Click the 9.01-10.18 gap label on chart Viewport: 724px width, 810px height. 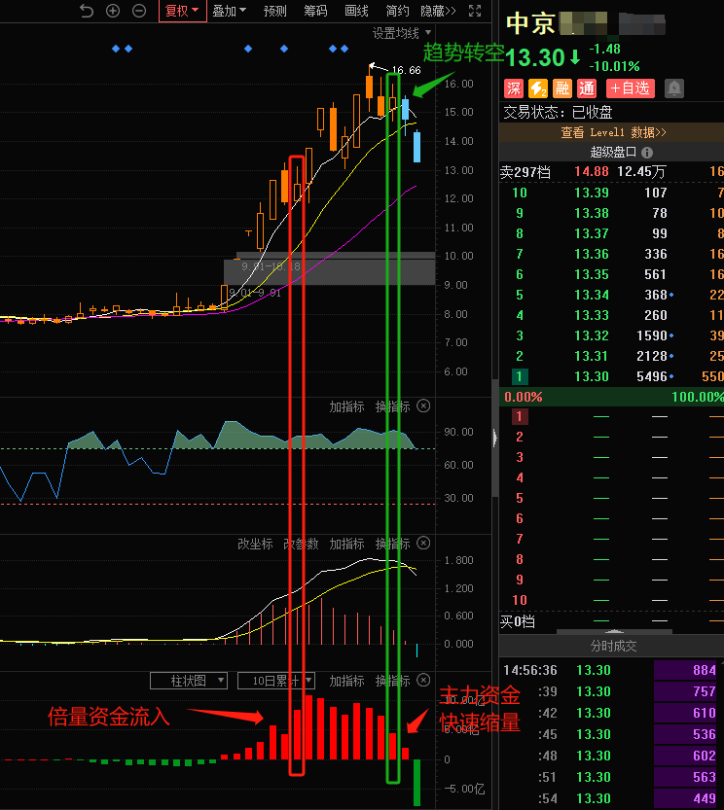[x=271, y=266]
